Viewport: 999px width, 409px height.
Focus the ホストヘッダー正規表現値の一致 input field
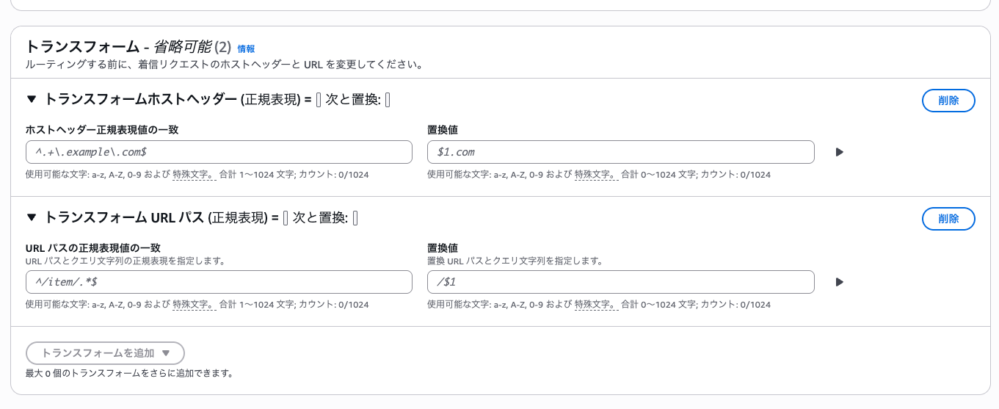[219, 152]
